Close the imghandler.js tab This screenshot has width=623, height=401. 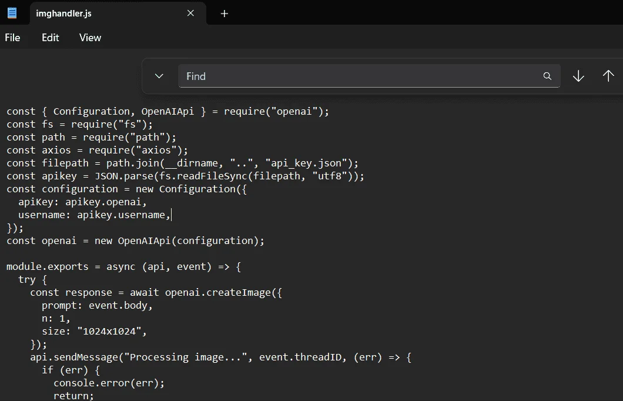click(x=190, y=13)
